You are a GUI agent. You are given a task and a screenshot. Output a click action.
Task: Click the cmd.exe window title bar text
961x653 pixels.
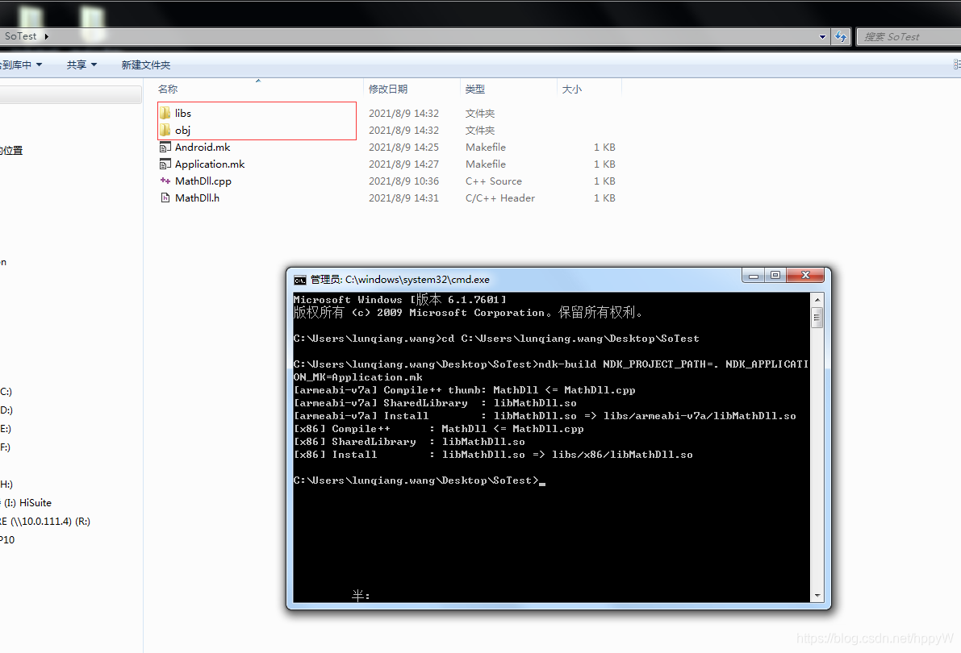point(399,280)
